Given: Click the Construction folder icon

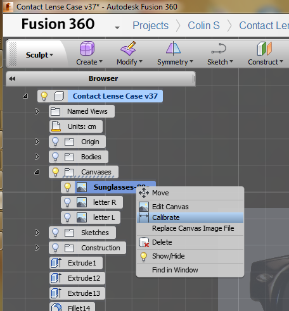Looking at the screenshot, I should click(69, 248).
